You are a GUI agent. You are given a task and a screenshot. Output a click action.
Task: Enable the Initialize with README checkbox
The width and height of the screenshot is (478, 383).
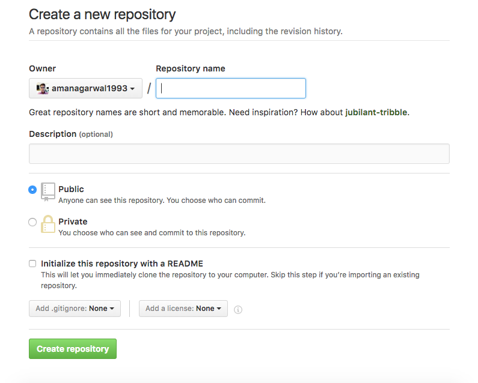pos(32,264)
